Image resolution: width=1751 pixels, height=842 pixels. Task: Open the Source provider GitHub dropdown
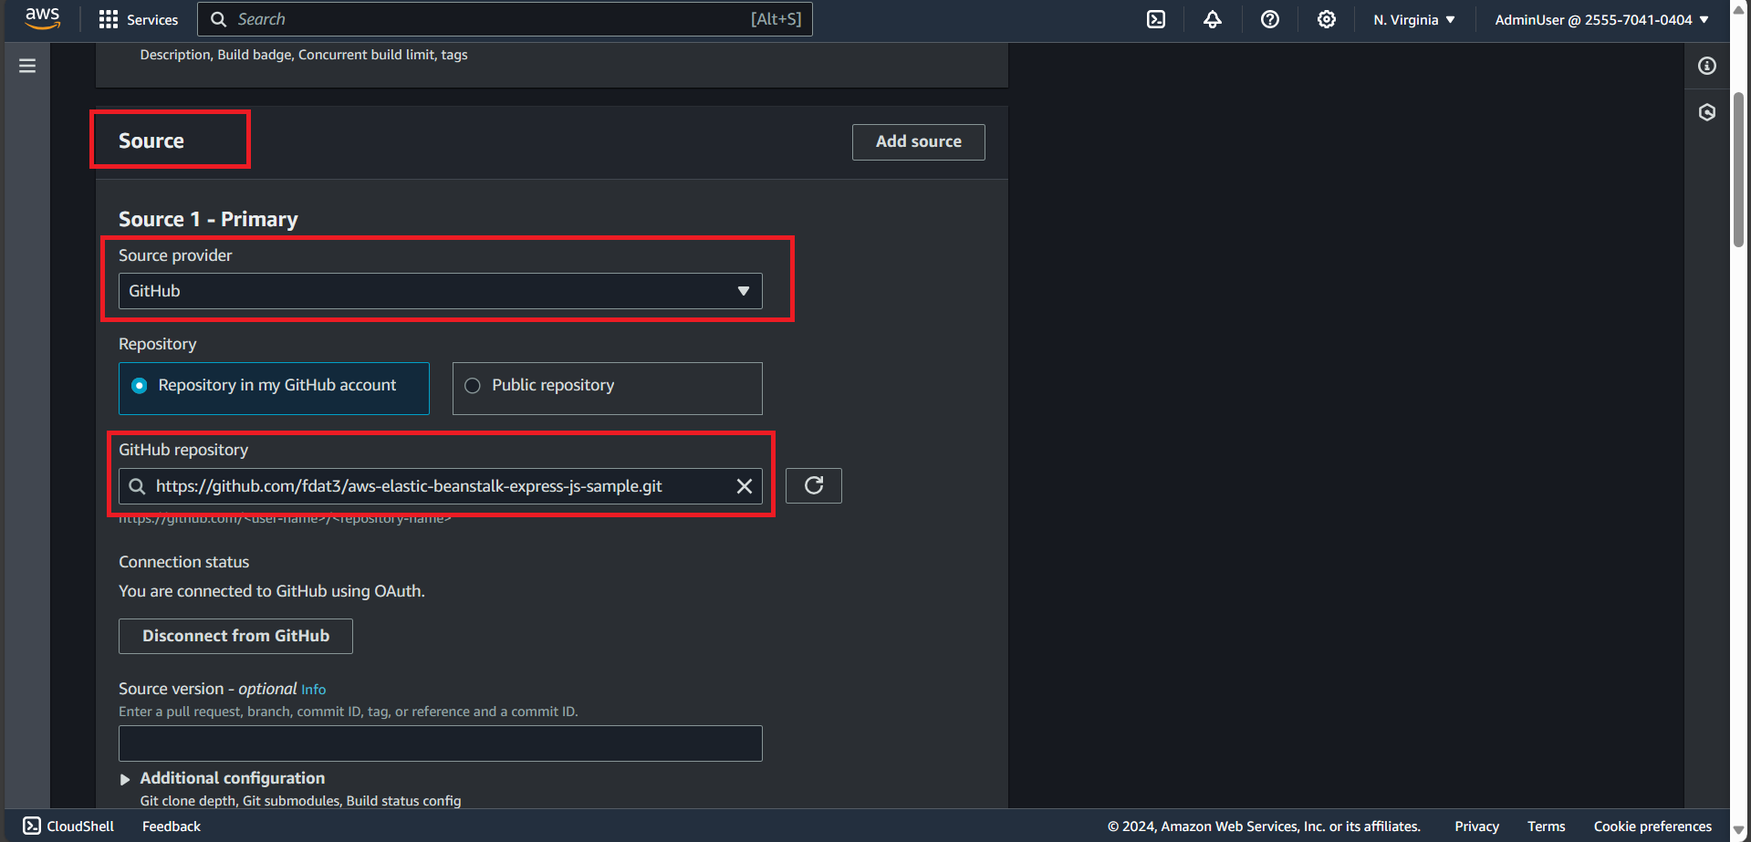click(441, 291)
